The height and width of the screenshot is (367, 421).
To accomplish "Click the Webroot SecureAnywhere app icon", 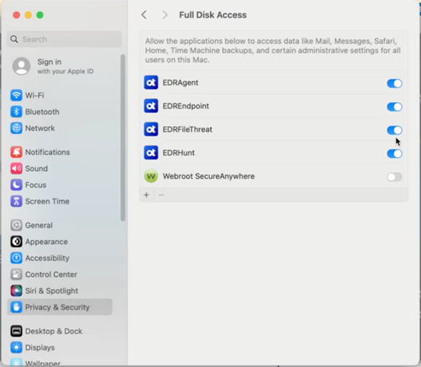I will coord(151,176).
